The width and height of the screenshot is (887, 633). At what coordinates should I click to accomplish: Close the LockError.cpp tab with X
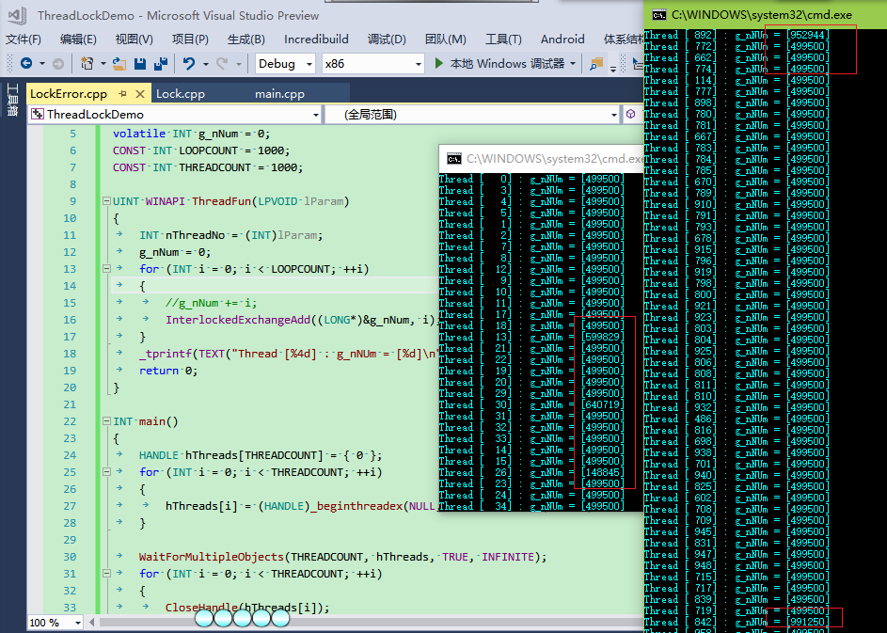(x=139, y=94)
